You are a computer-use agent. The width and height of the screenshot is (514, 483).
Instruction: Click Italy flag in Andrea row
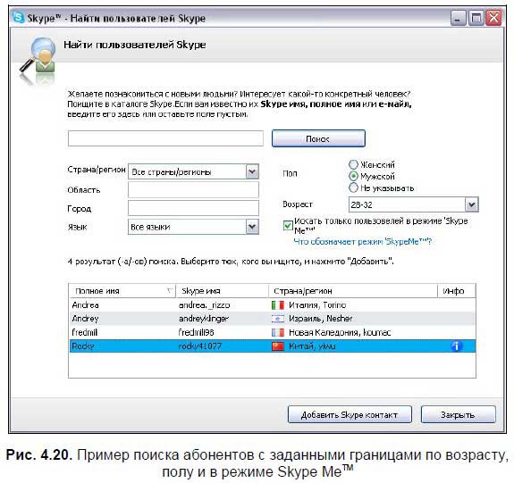[x=278, y=305]
